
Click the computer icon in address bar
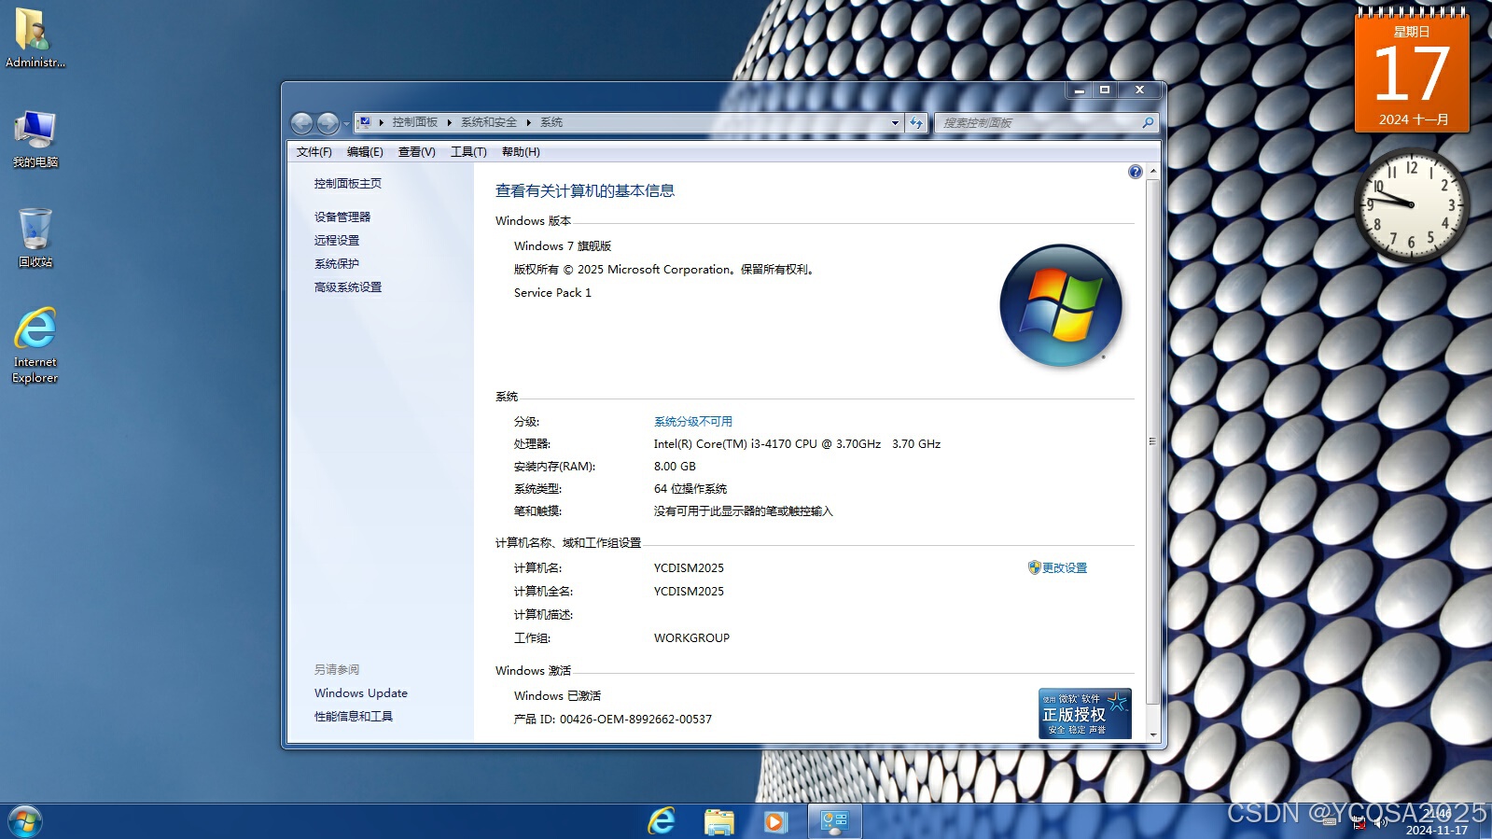[365, 122]
